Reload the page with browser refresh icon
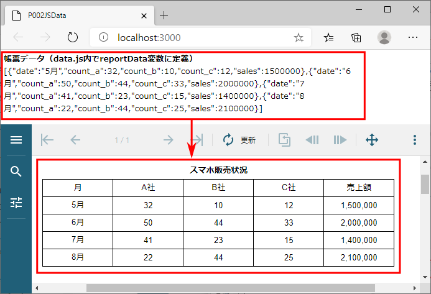The image size is (431, 294). pyautogui.click(x=73, y=37)
